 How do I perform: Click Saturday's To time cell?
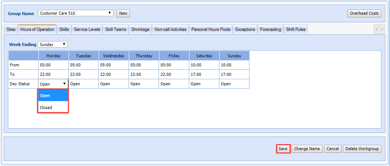(x=204, y=74)
